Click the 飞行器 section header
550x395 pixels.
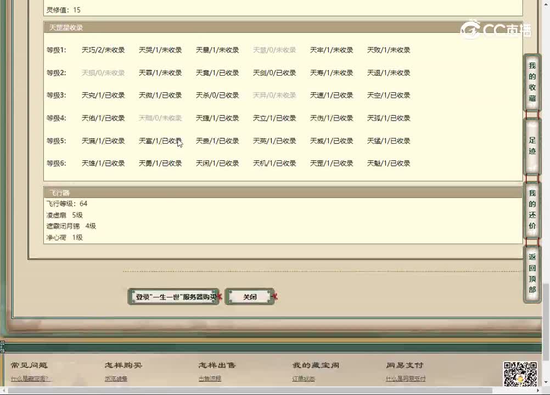click(x=283, y=193)
